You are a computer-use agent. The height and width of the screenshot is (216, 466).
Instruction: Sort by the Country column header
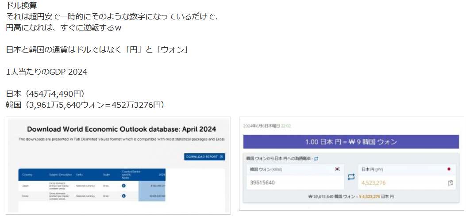click(x=27, y=174)
